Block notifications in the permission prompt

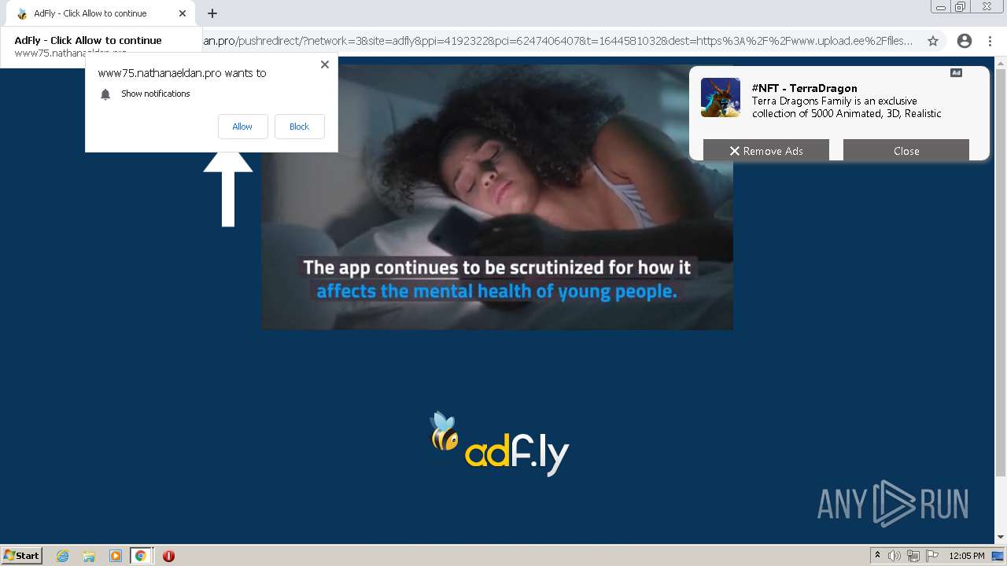[299, 127]
